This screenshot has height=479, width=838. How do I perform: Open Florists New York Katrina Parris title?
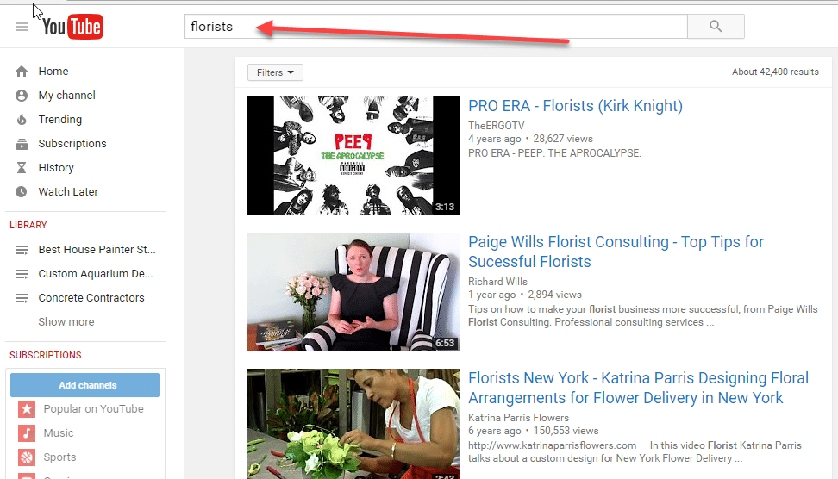point(639,388)
